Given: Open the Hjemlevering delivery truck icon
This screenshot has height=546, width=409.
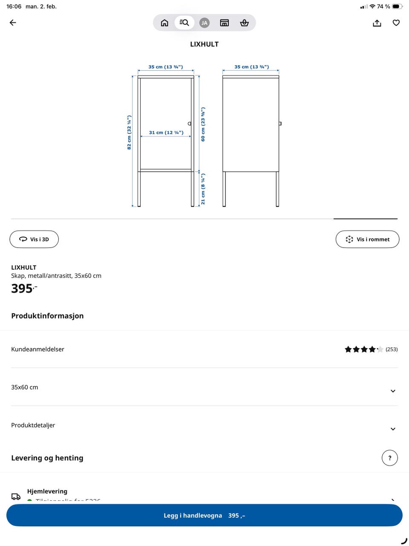Looking at the screenshot, I should (16, 496).
